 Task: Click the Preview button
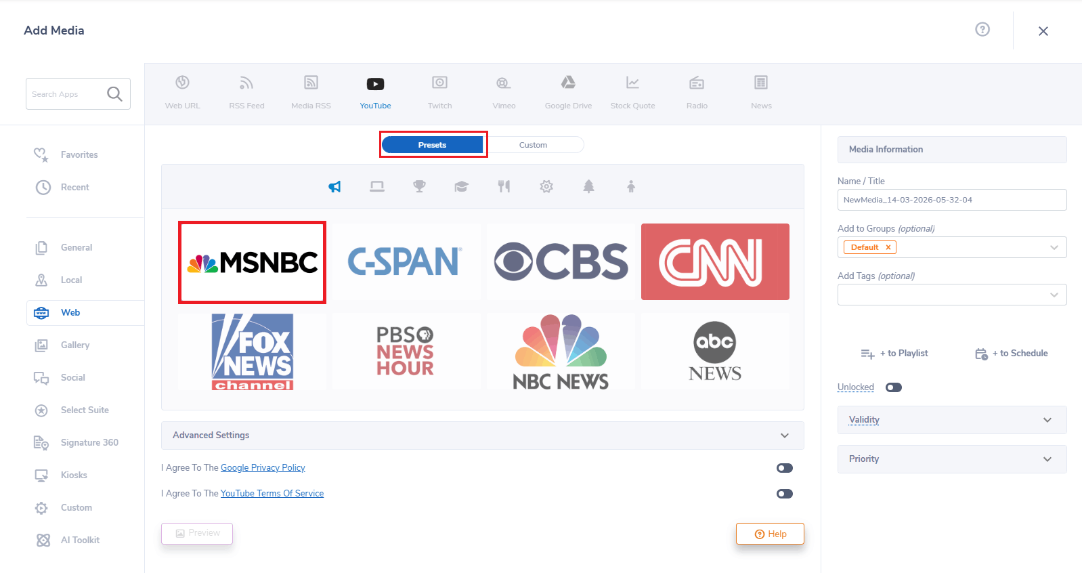click(x=197, y=533)
